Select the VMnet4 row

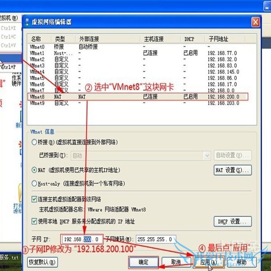[142, 72]
